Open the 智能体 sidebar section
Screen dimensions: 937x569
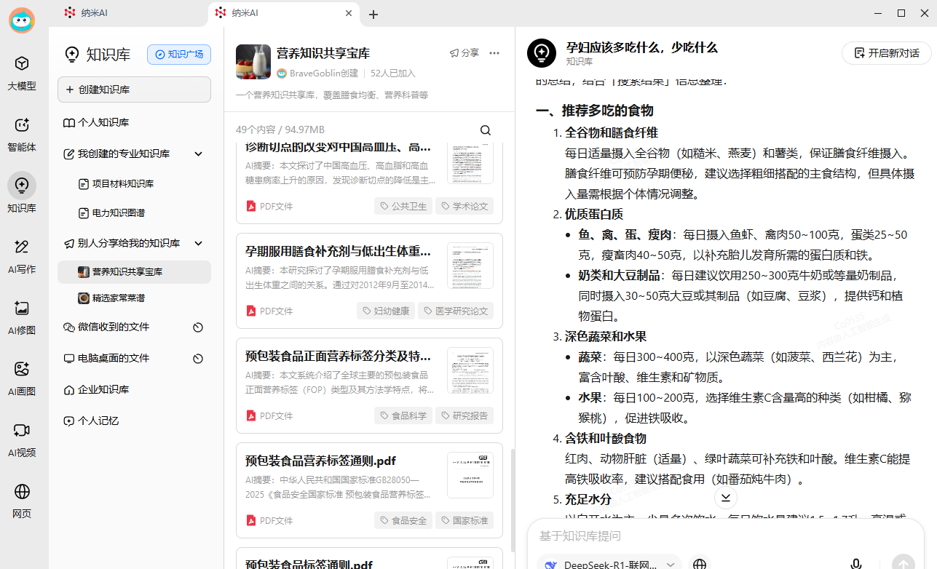(22, 135)
